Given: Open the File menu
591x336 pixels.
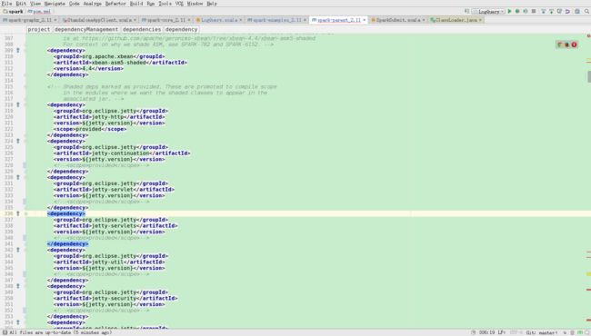Looking at the screenshot, I should coord(6,4).
